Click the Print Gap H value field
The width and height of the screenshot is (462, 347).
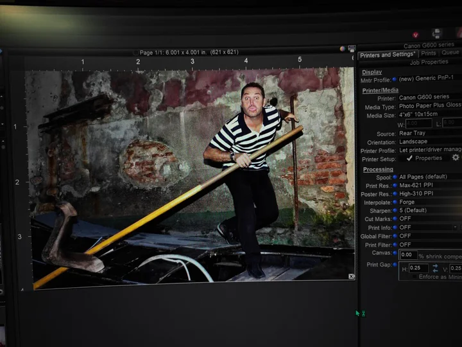(x=418, y=268)
